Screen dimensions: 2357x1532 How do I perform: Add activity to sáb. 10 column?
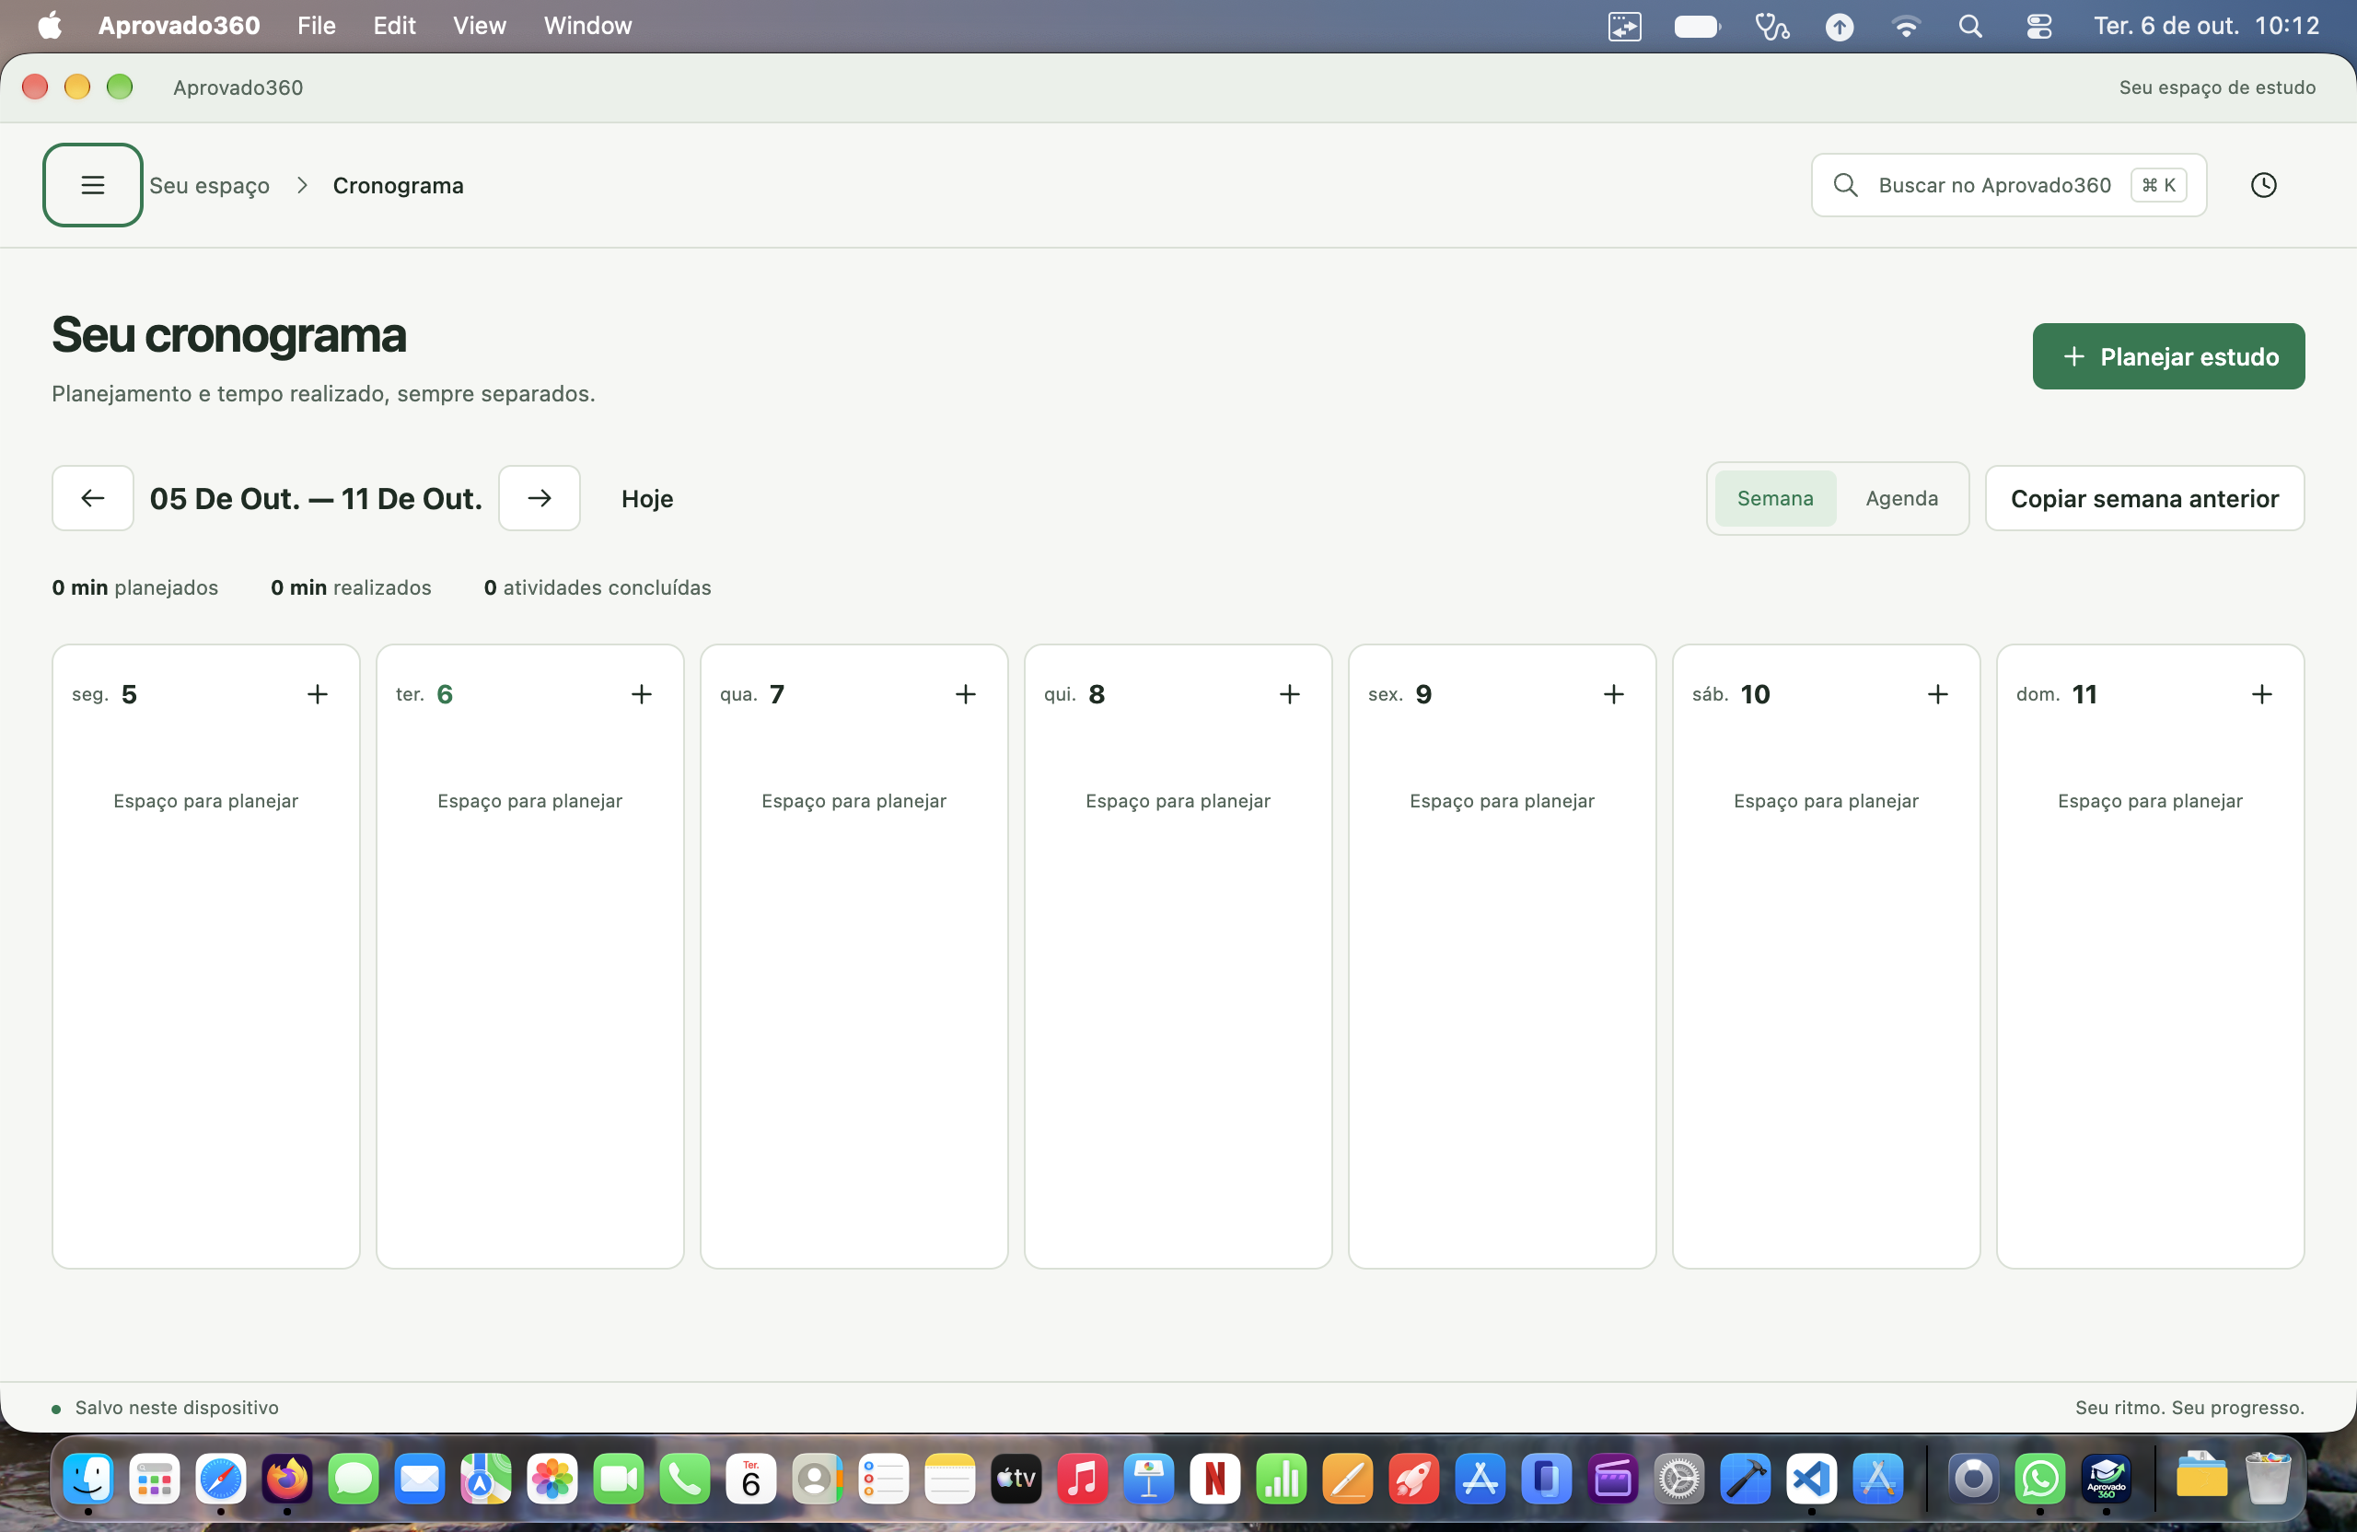[1937, 694]
